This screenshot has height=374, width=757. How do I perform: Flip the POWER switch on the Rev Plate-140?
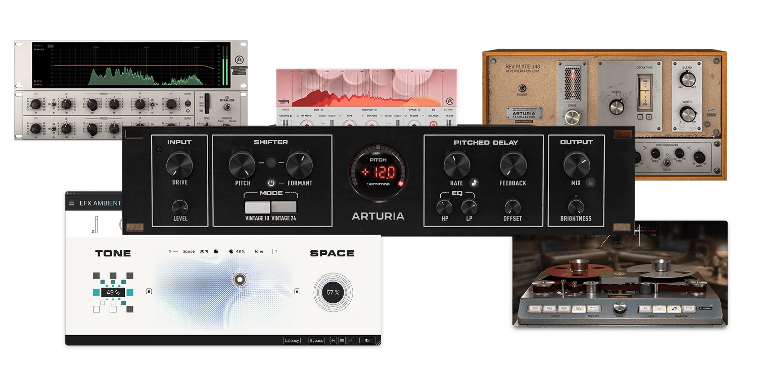pyautogui.click(x=522, y=88)
